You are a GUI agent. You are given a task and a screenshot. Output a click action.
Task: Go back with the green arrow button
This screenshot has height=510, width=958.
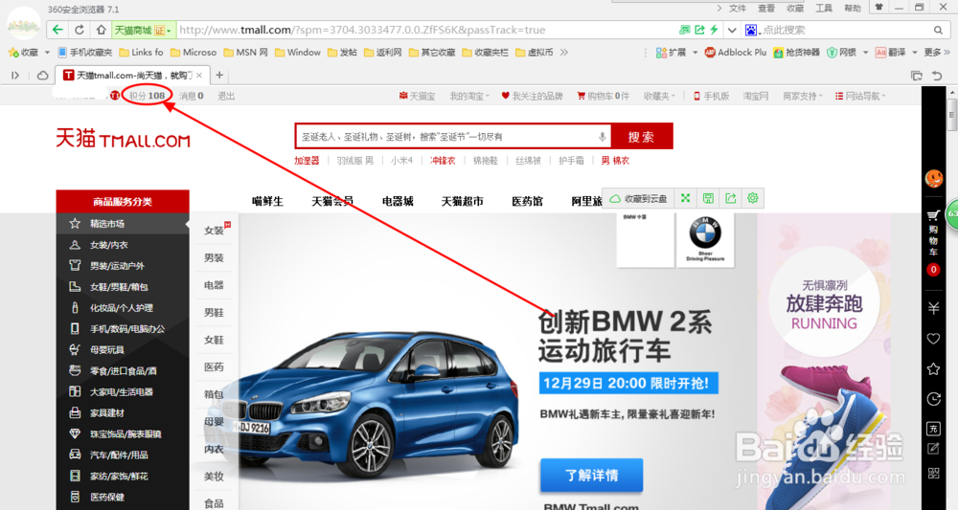57,30
